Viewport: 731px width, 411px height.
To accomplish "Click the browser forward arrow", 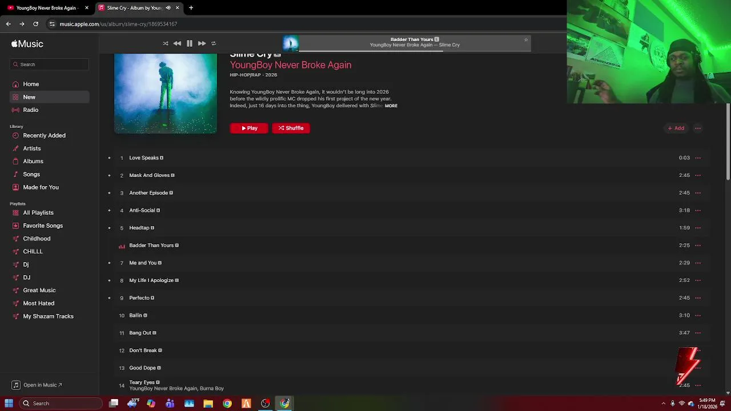I will pyautogui.click(x=22, y=24).
